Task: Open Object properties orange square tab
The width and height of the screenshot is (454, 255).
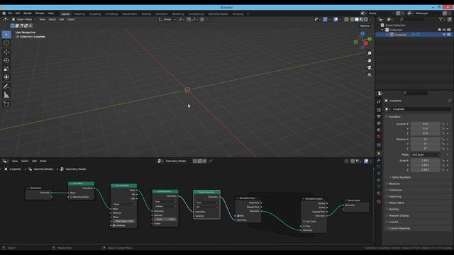Action: pos(379,153)
